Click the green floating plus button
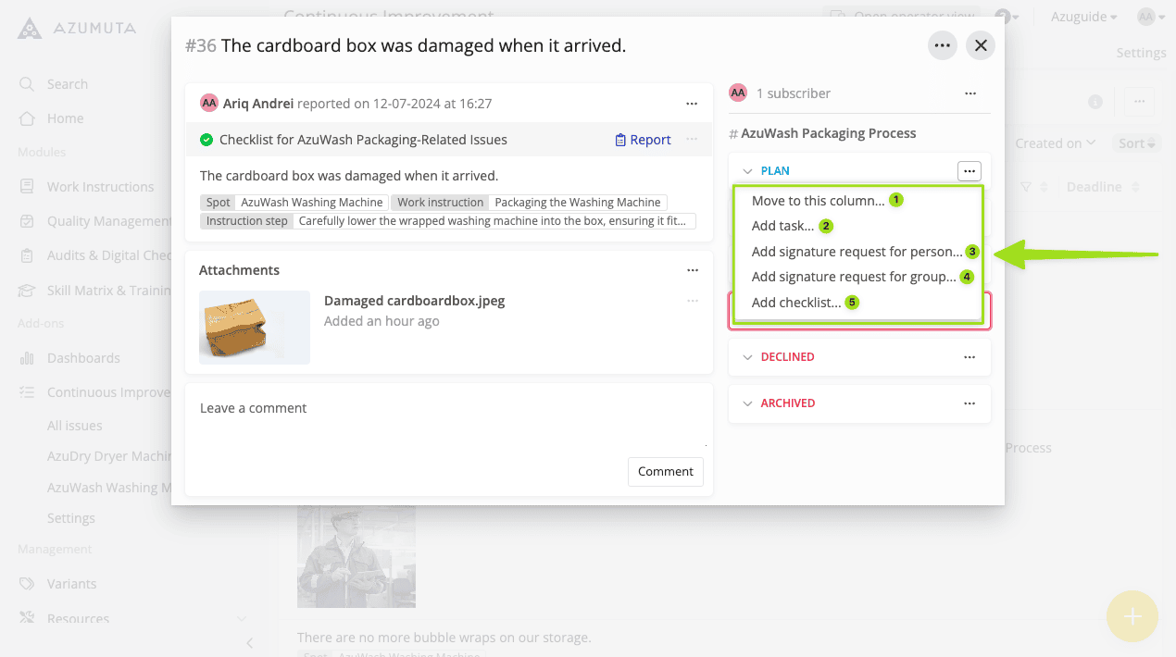The height and width of the screenshot is (657, 1176). pos(1132,615)
